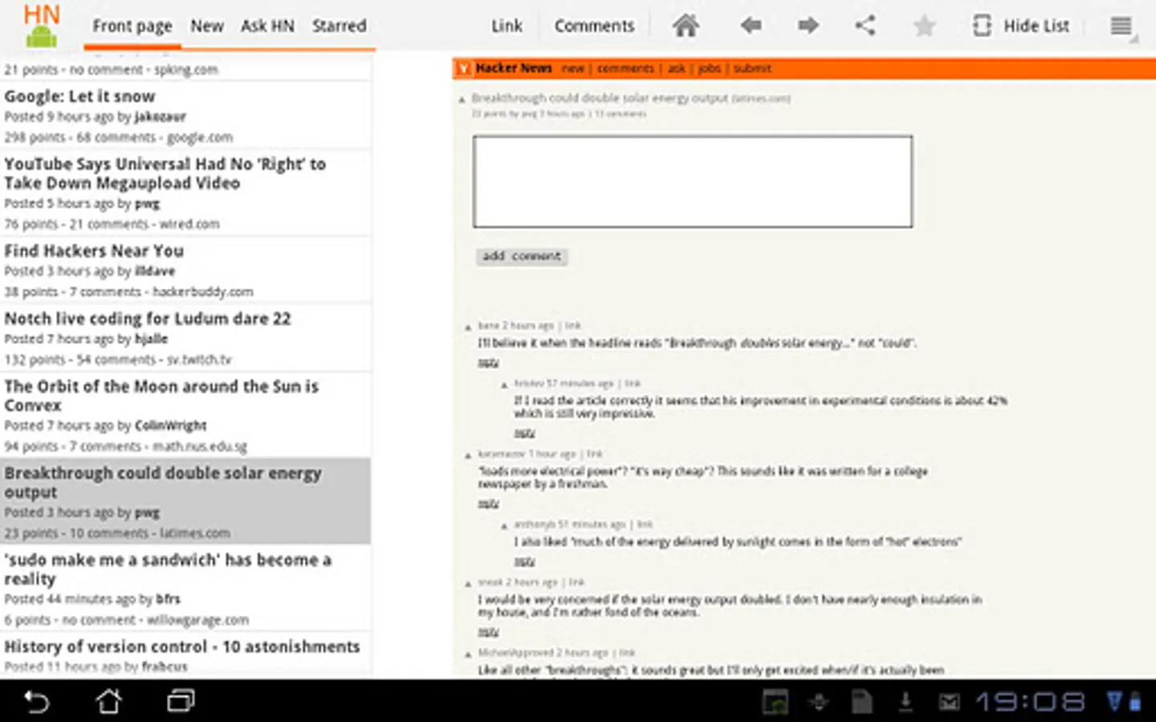
Task: Click the add comment button
Action: pyautogui.click(x=522, y=257)
